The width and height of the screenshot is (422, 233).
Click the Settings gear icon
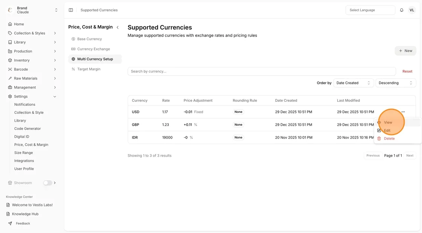tap(10, 96)
